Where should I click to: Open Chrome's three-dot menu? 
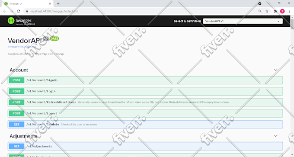[289, 11]
